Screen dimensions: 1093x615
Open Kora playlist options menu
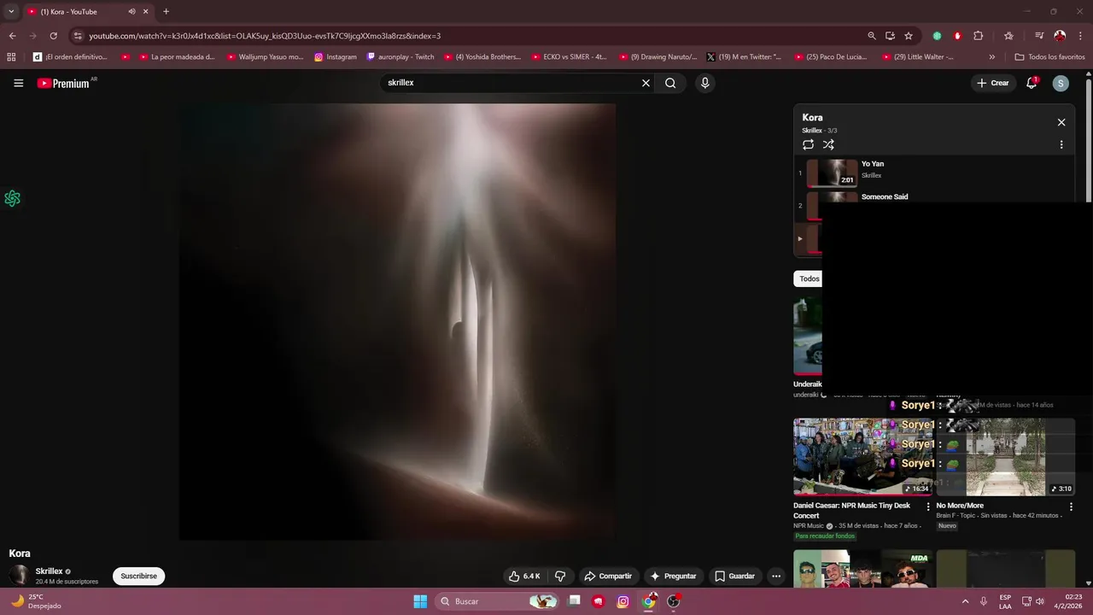click(x=1061, y=144)
